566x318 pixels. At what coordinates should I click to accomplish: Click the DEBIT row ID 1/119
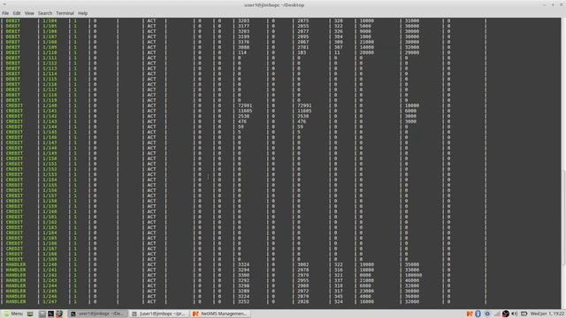(50, 100)
